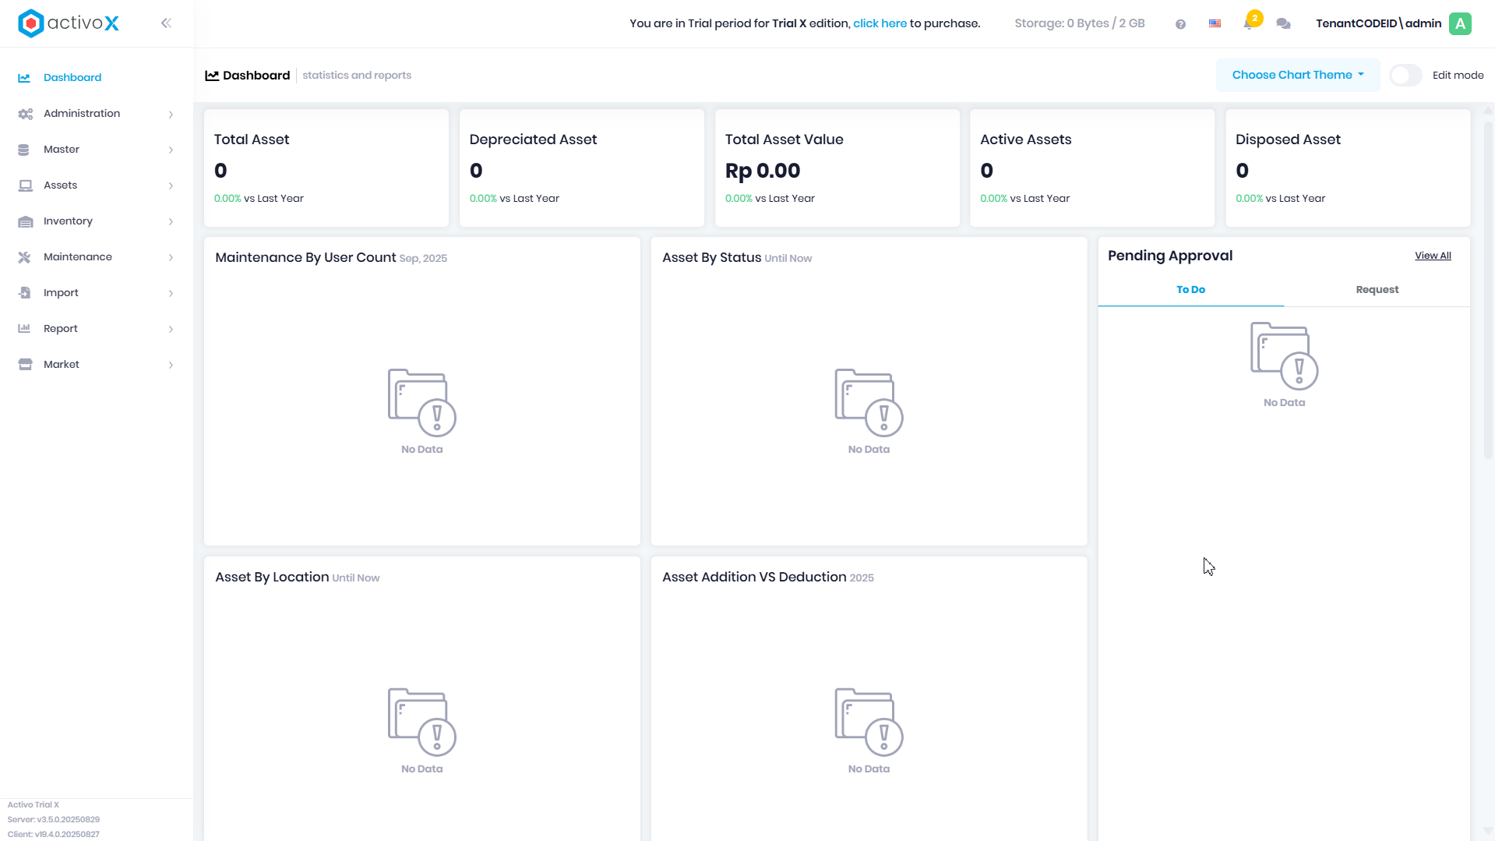The image size is (1495, 841).
Task: Click the Inventory warehouse icon
Action: click(25, 221)
